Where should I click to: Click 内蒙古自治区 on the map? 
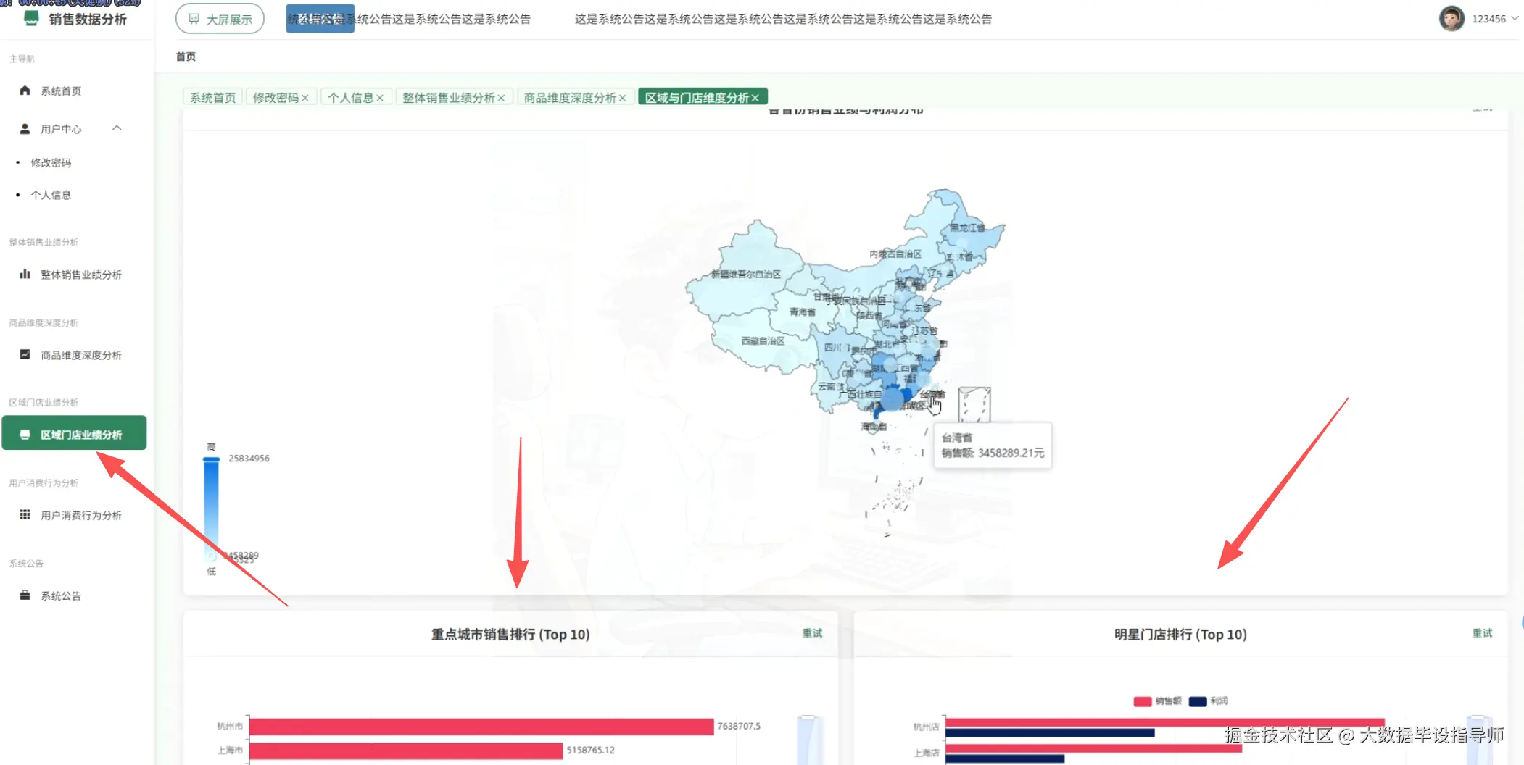coord(895,254)
